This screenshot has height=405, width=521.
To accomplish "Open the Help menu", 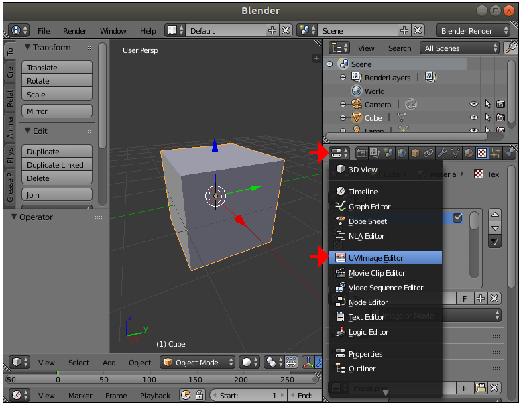I will tap(148, 31).
